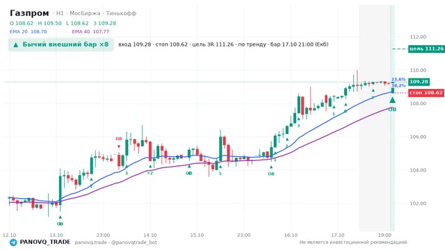Click the 102.00 price axis label
The image size is (445, 250).
(x=418, y=203)
